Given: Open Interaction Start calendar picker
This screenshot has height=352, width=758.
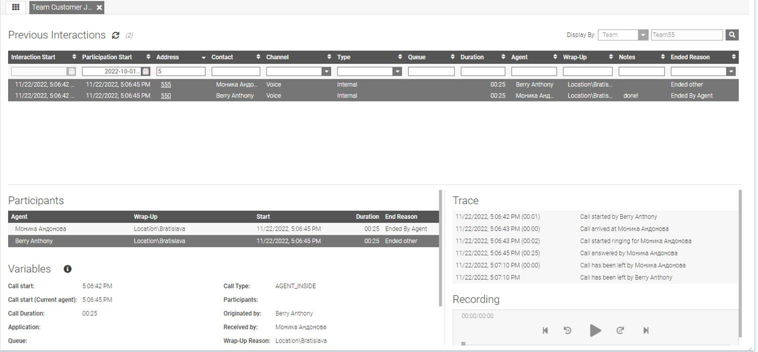Looking at the screenshot, I should (72, 72).
